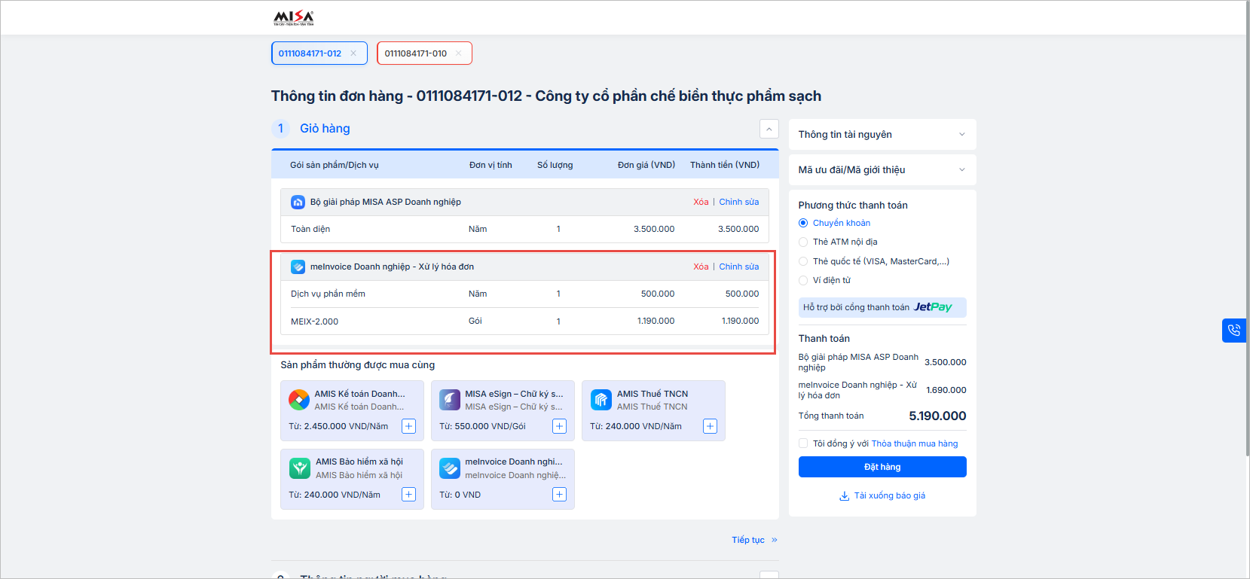Screen dimensions: 1250x579
Task: Select Thẻ ATM nội địa payment
Action: coord(803,242)
